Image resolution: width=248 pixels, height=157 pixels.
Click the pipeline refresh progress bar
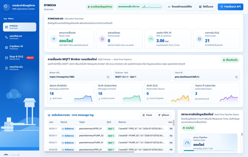point(209,151)
